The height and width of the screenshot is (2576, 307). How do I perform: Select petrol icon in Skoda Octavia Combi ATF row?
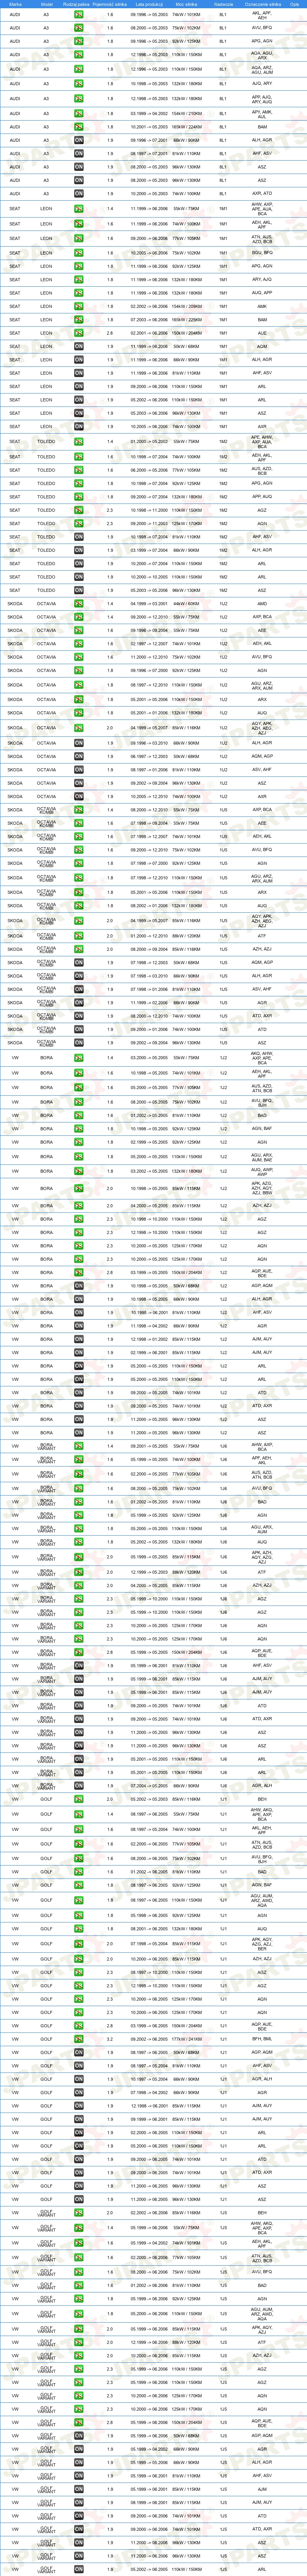pyautogui.click(x=78, y=935)
